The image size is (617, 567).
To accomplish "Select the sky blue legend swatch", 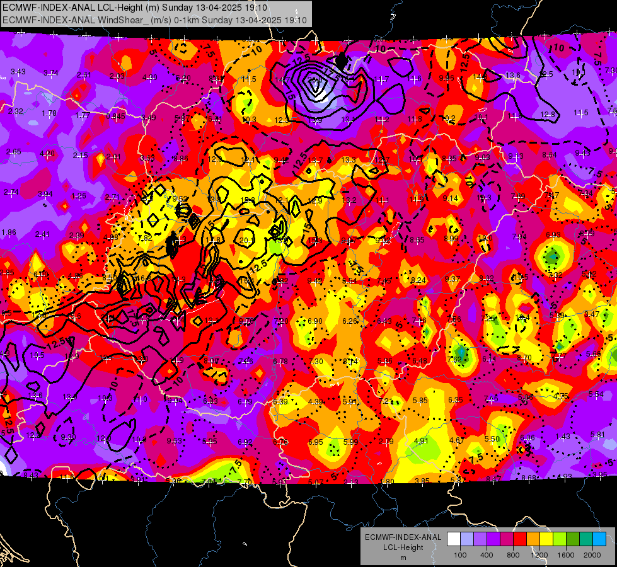I will click(599, 539).
